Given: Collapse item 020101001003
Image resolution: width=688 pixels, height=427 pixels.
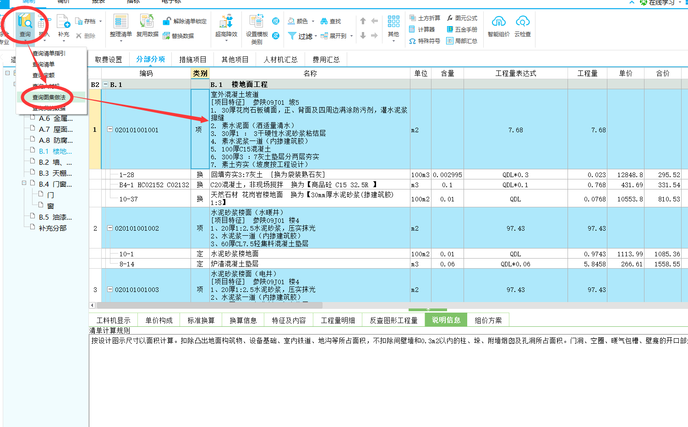Looking at the screenshot, I should [x=110, y=289].
